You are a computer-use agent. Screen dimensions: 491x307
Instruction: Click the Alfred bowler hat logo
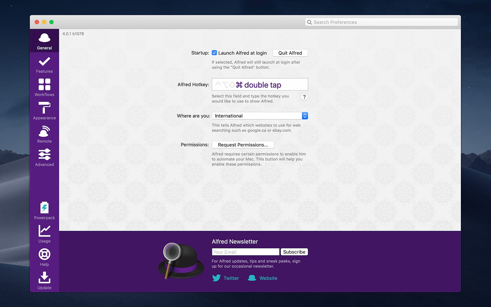coord(181,261)
